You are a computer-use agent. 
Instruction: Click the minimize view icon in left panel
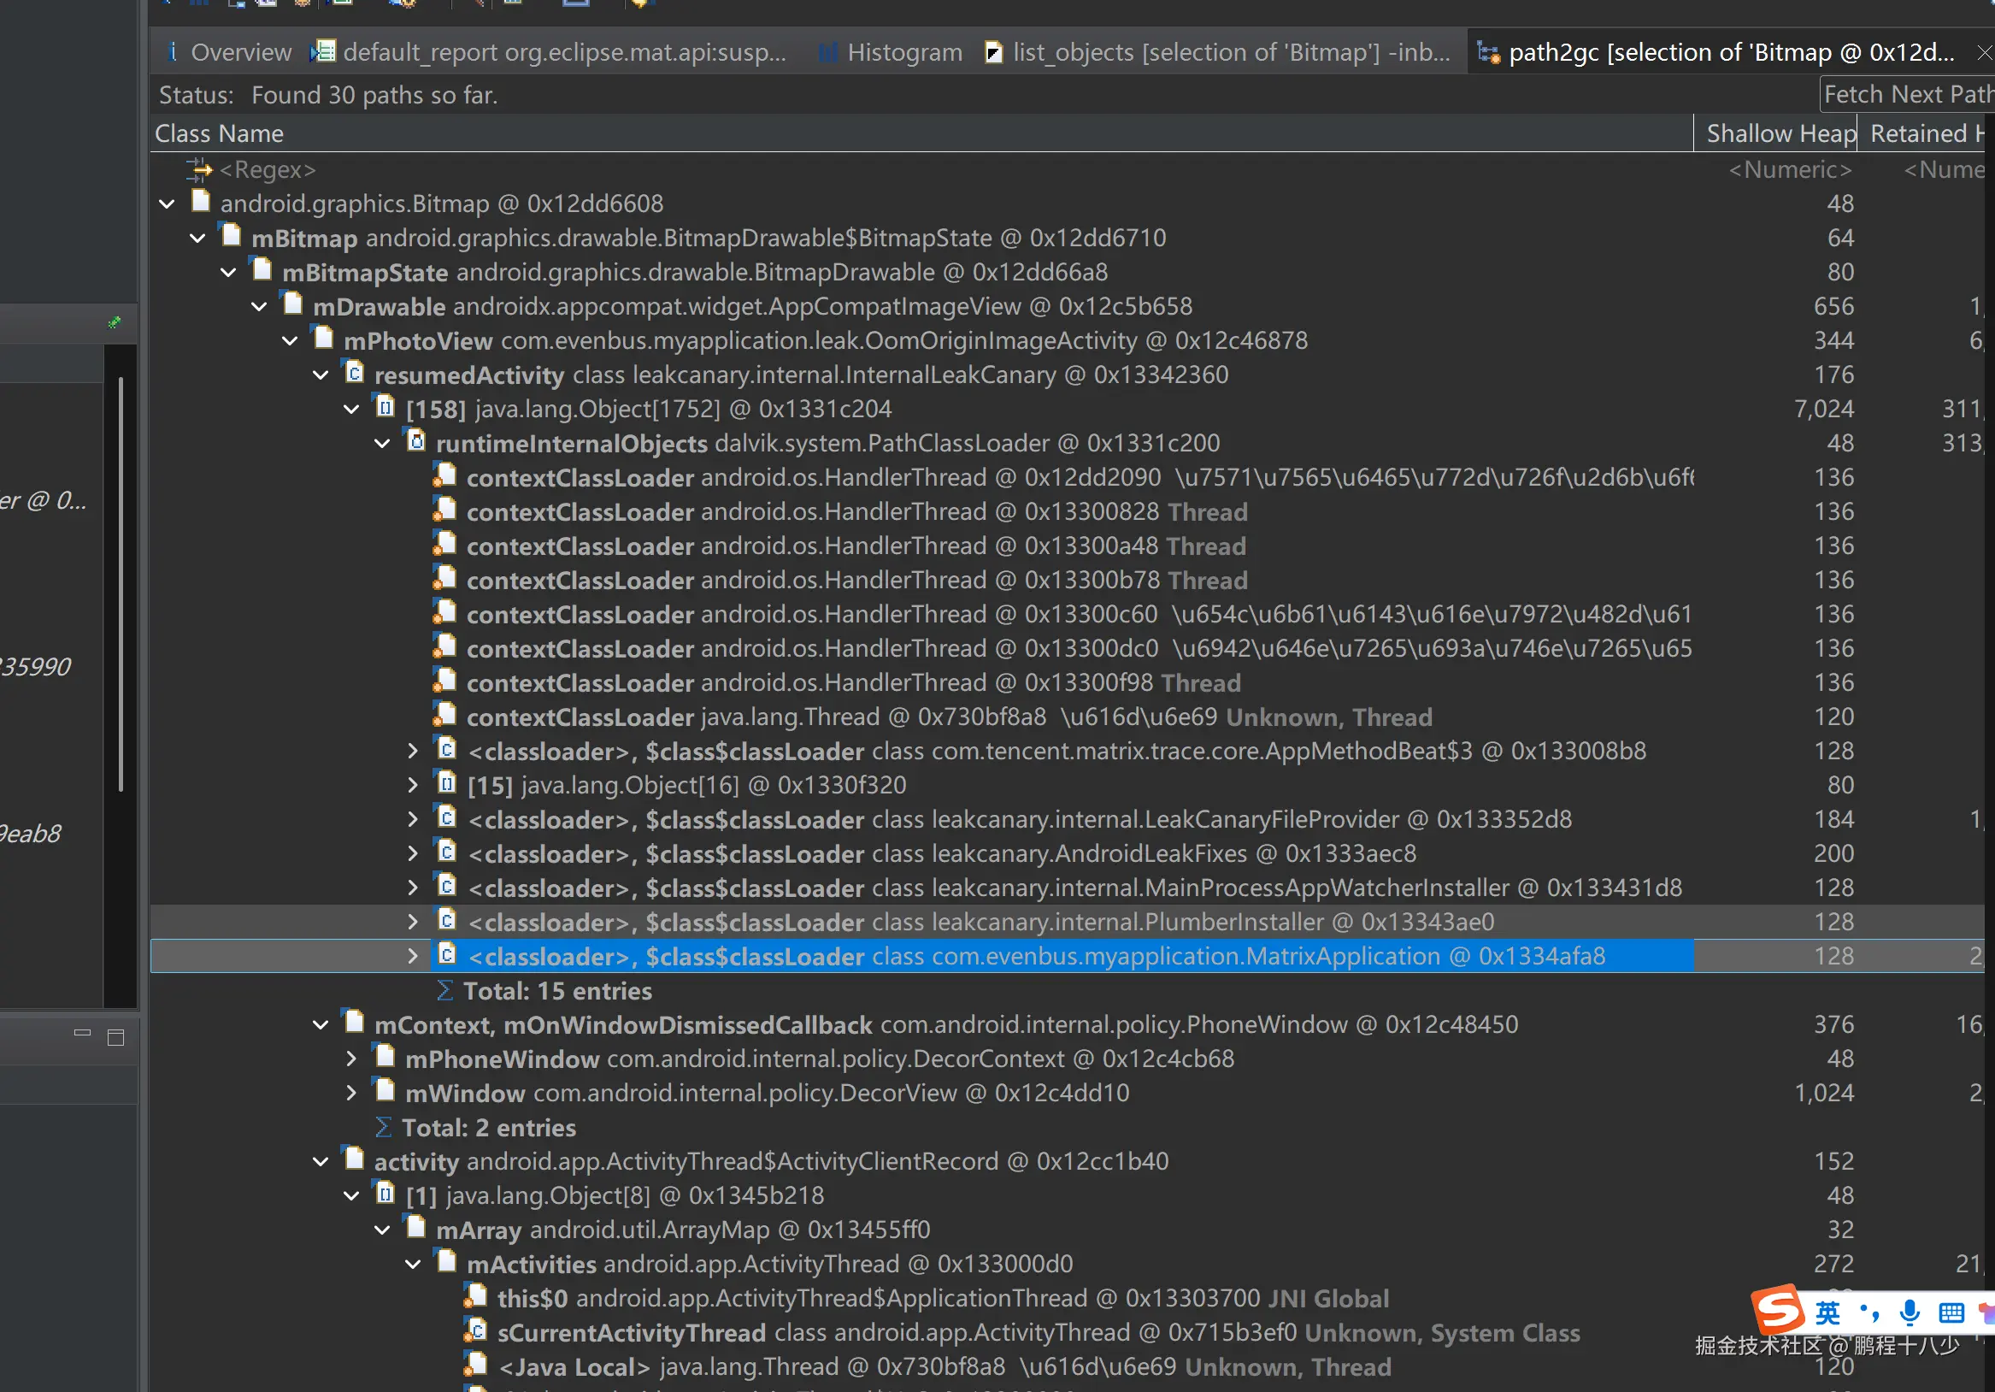[83, 1034]
